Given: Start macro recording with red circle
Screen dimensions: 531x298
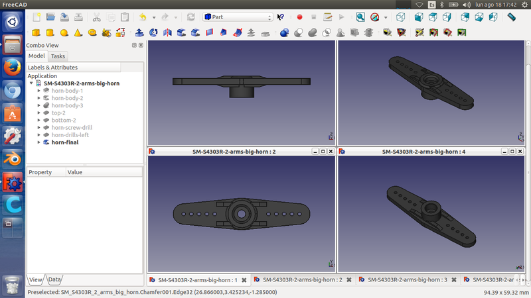Looking at the screenshot, I should [x=299, y=17].
